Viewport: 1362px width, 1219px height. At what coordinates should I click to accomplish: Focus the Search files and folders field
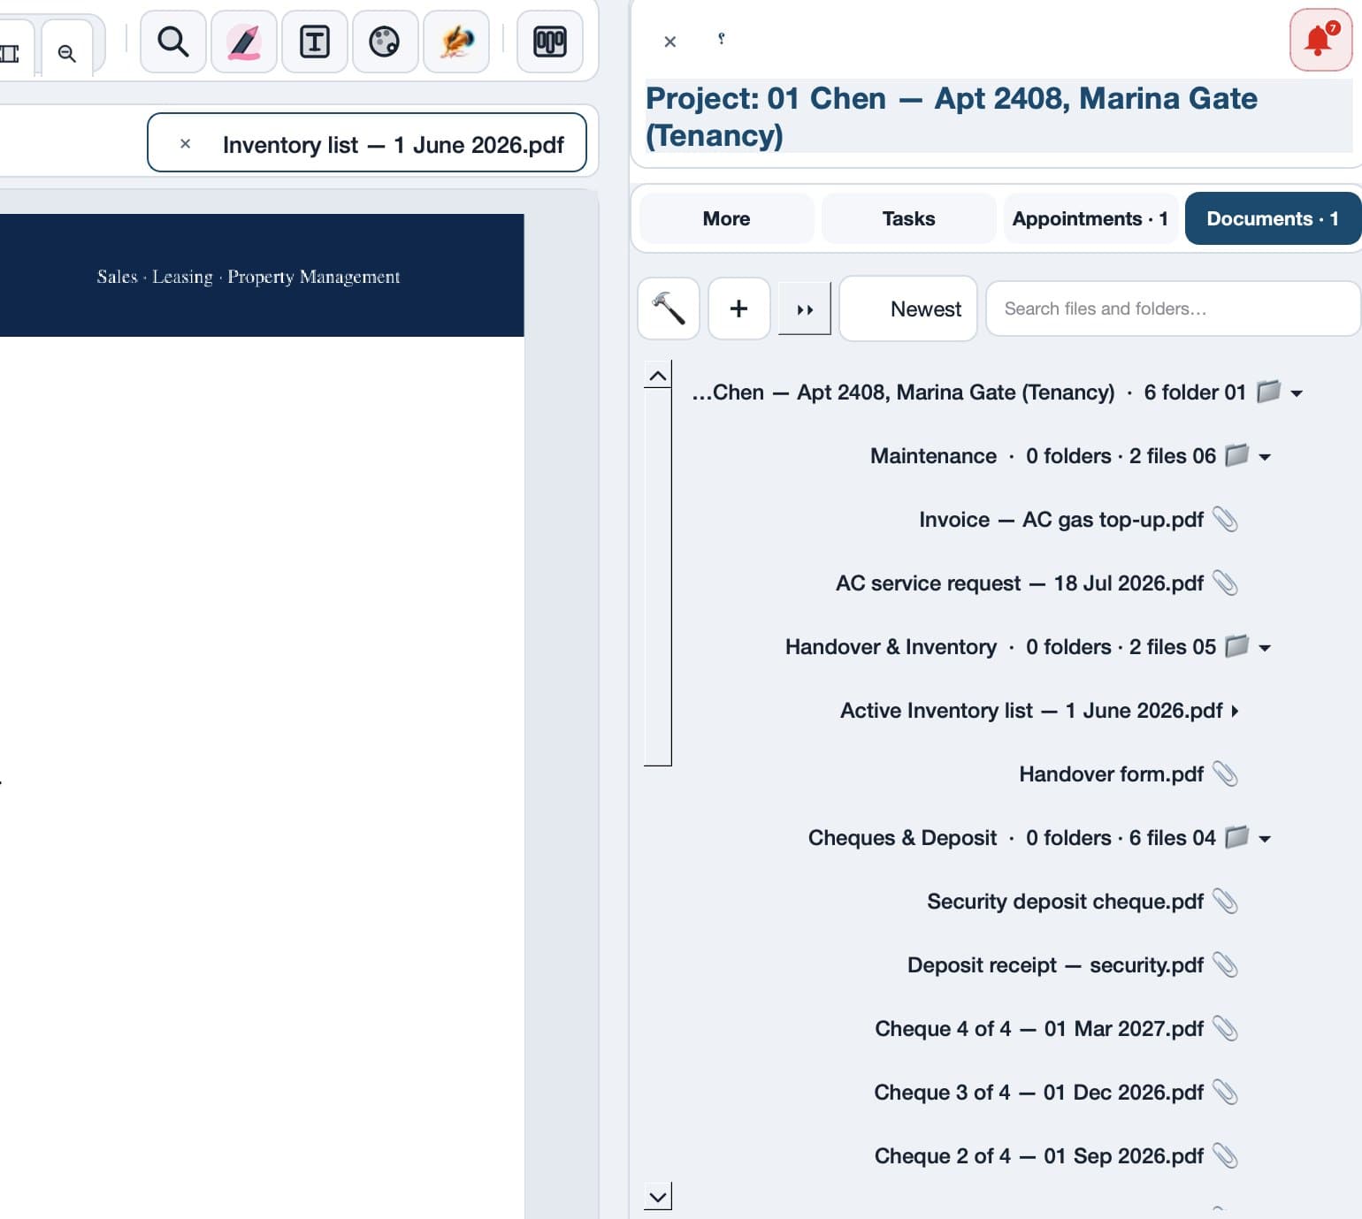[x=1173, y=309]
